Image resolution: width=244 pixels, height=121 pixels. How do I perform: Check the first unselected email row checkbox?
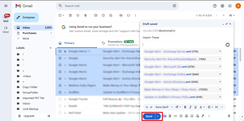click(x=60, y=99)
